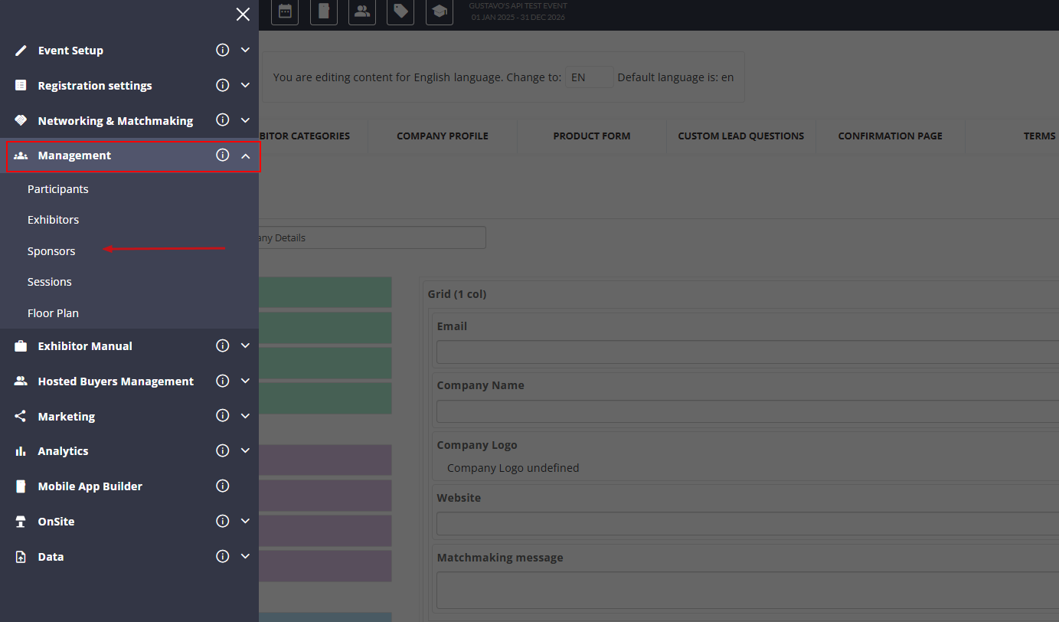The image size is (1059, 622).
Task: Switch to the Company Profile tab
Action: coord(442,136)
